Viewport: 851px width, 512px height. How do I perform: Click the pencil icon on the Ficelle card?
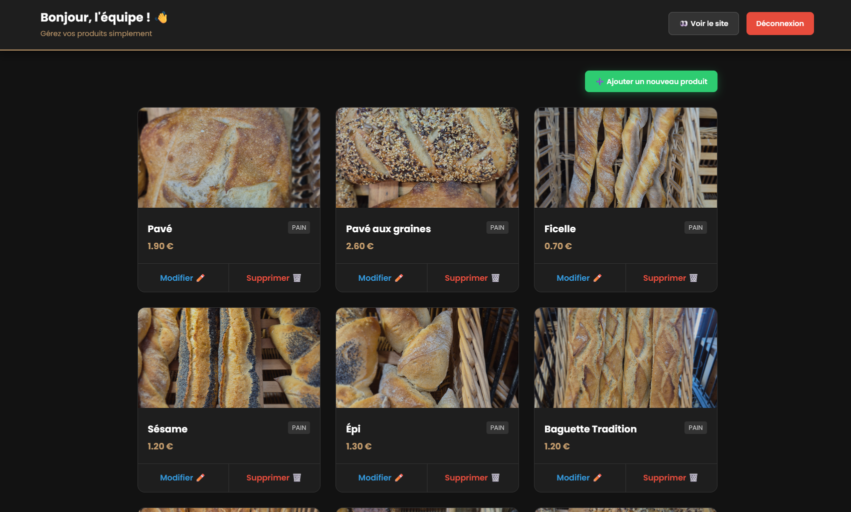597,278
